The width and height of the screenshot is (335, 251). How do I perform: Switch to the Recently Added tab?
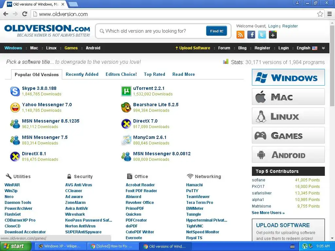pyautogui.click(x=82, y=74)
